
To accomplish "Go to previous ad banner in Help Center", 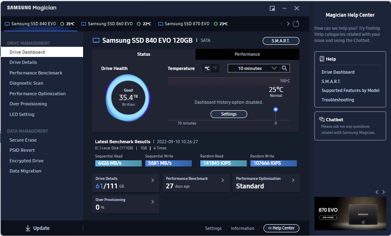I will (377, 192).
